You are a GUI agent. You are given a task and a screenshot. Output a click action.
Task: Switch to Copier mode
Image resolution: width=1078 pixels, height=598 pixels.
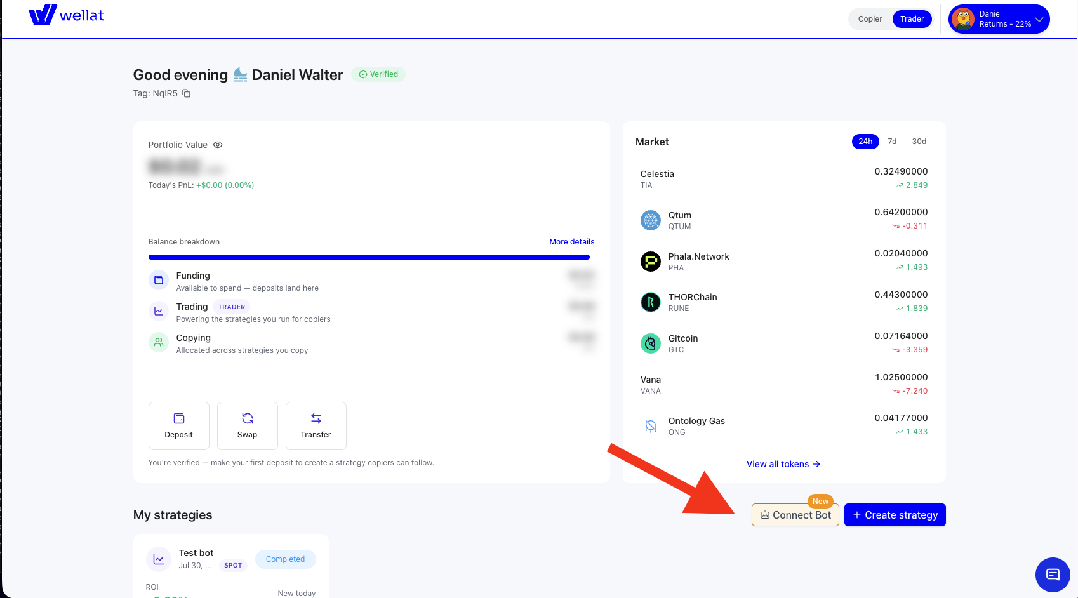tap(870, 19)
